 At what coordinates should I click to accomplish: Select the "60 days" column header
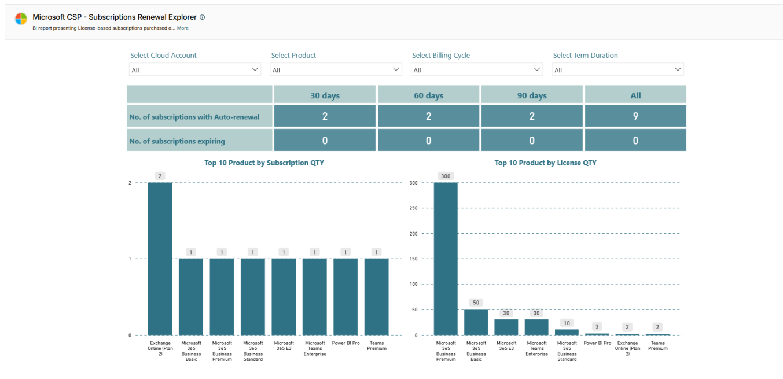[428, 95]
